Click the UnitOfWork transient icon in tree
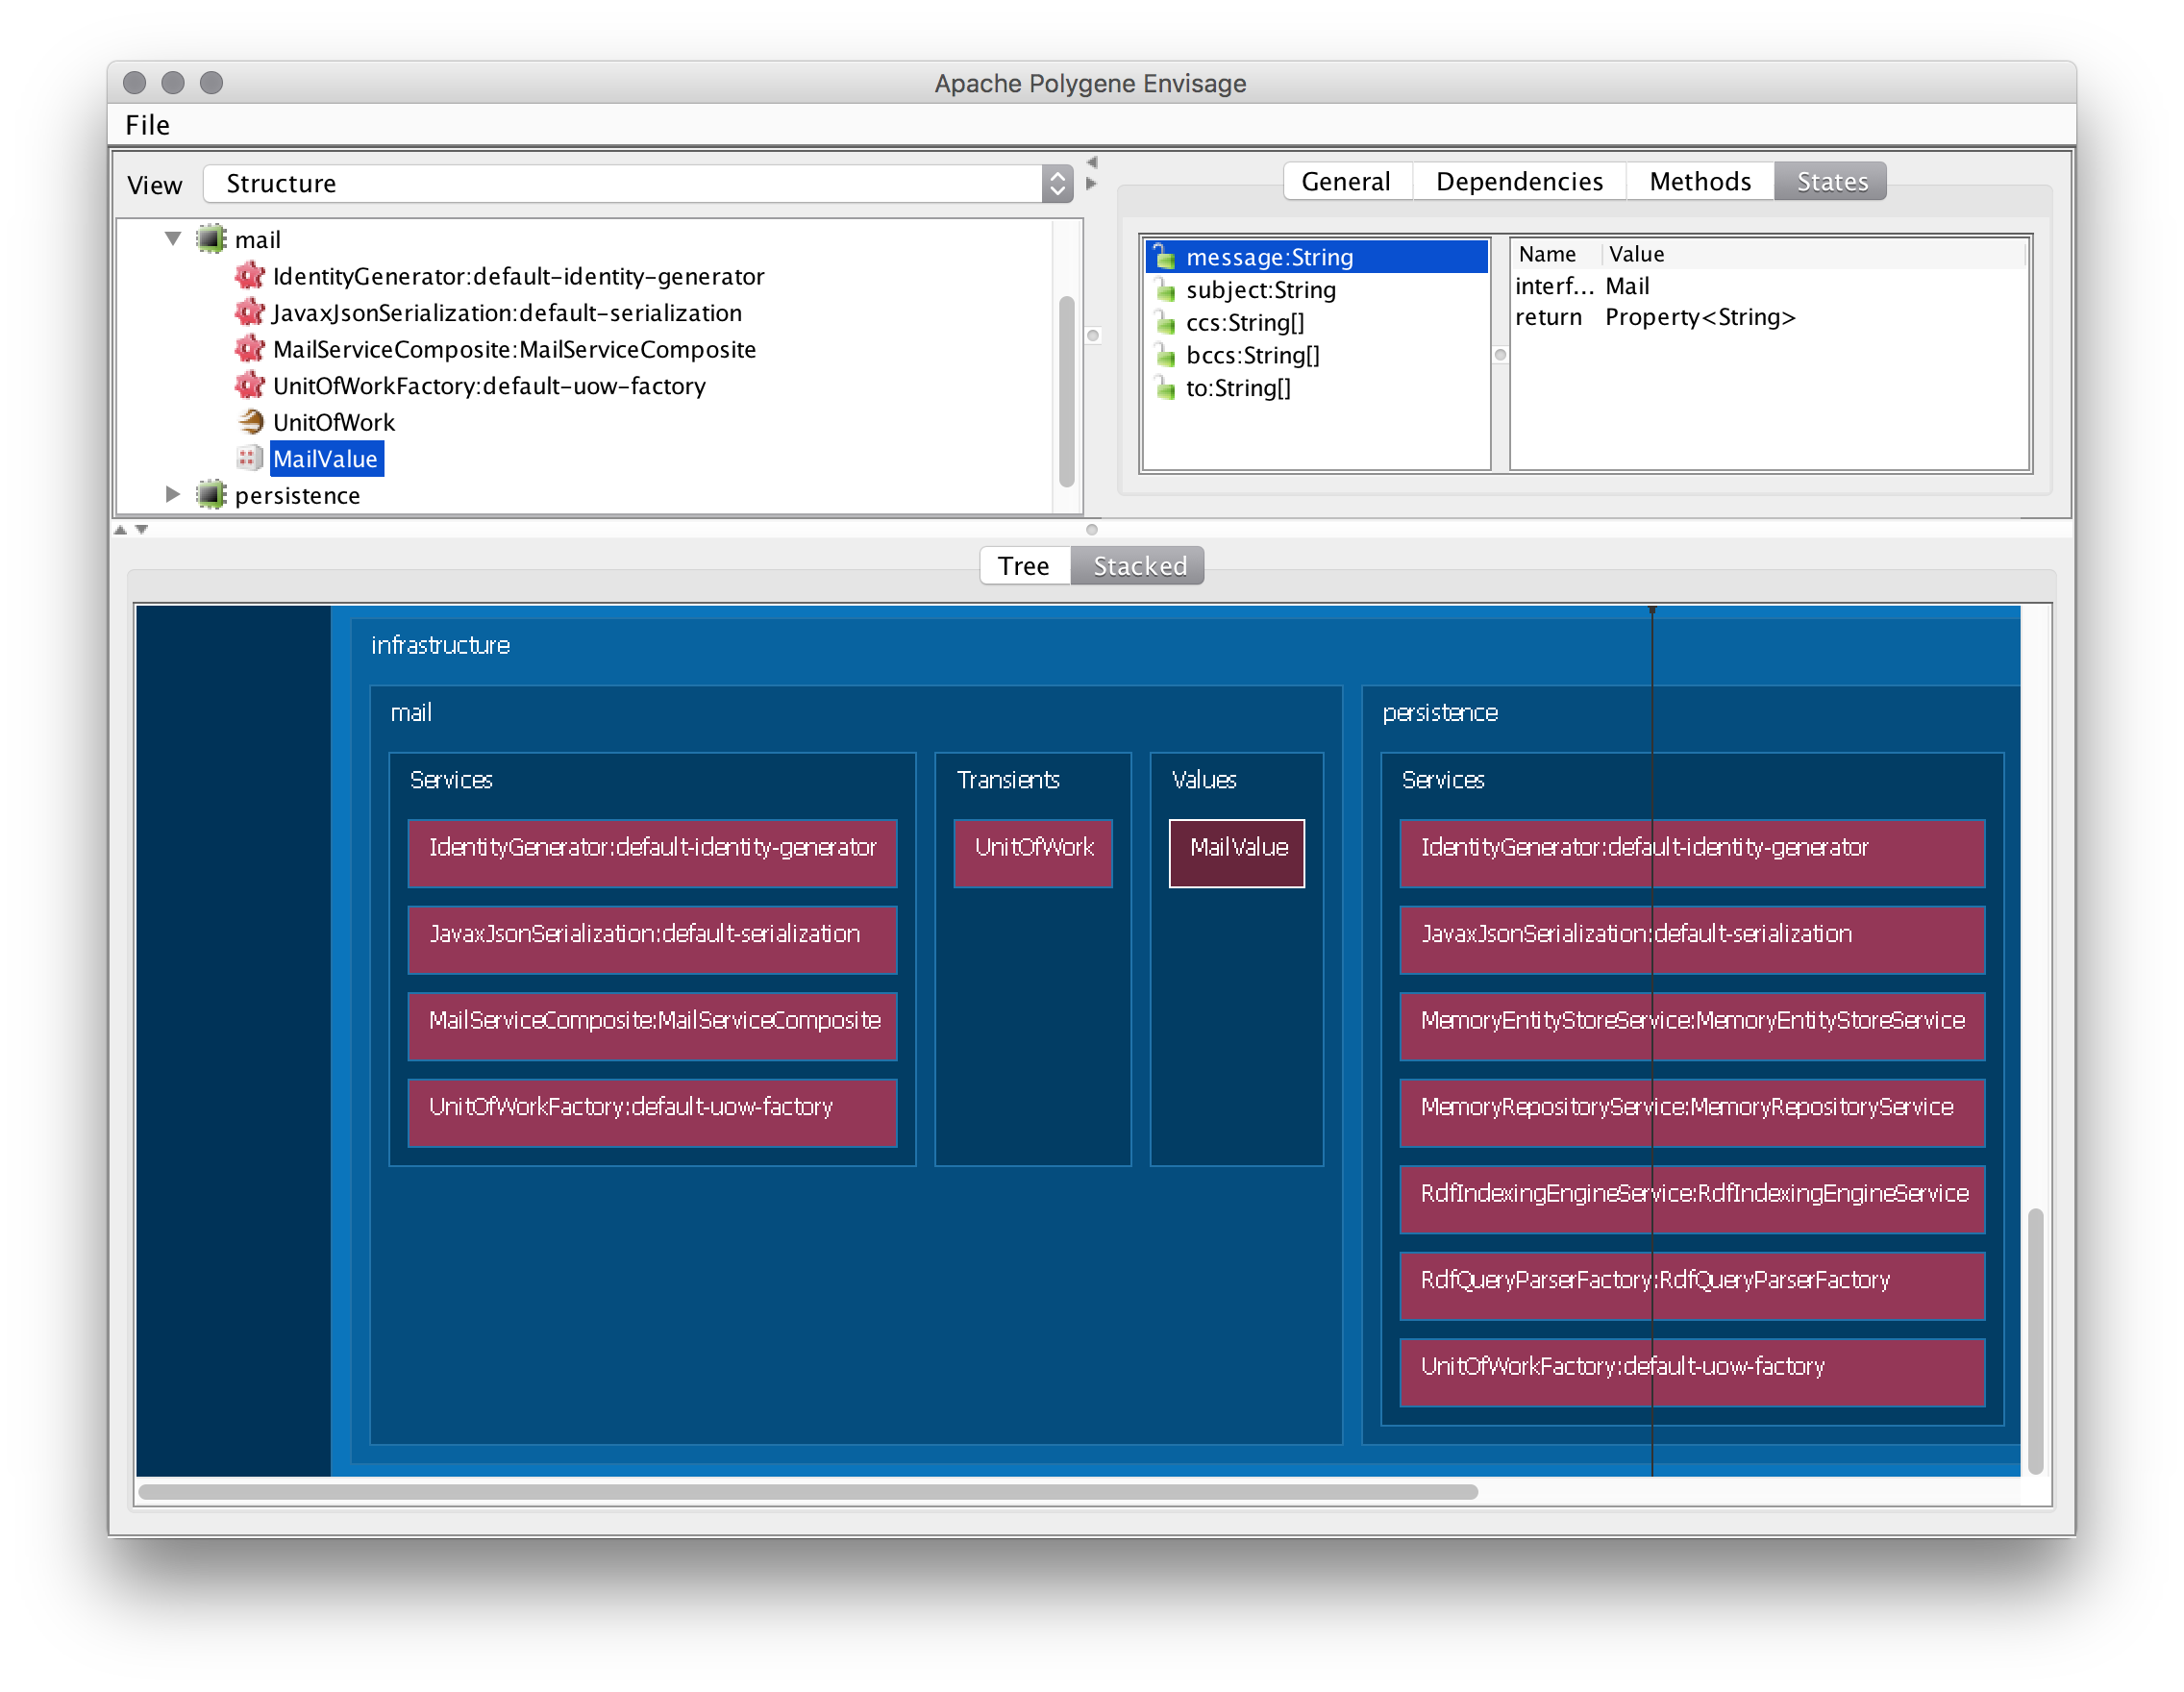2184x1692 pixels. (250, 422)
